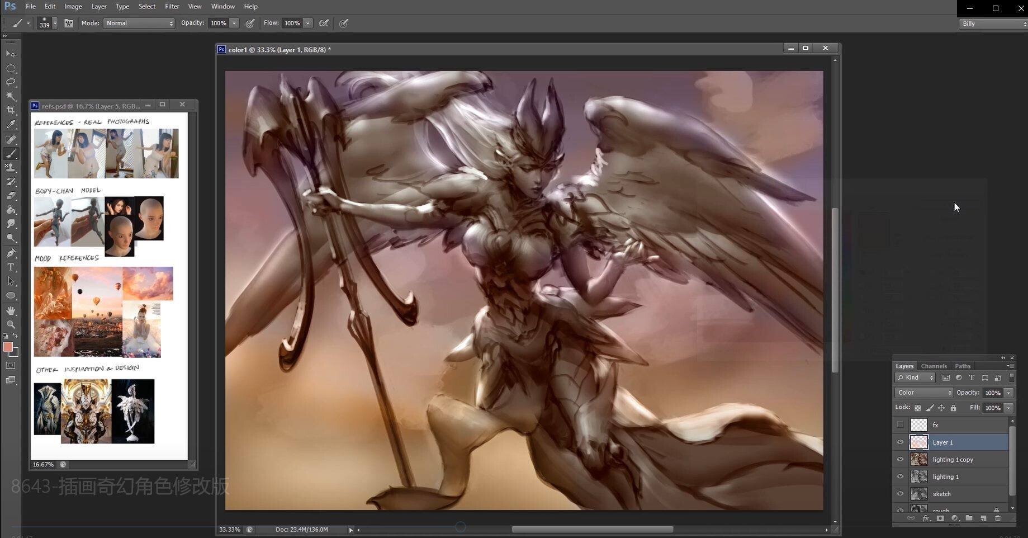Open layer Fill dropdown arrow
The image size is (1028, 538).
point(1009,408)
